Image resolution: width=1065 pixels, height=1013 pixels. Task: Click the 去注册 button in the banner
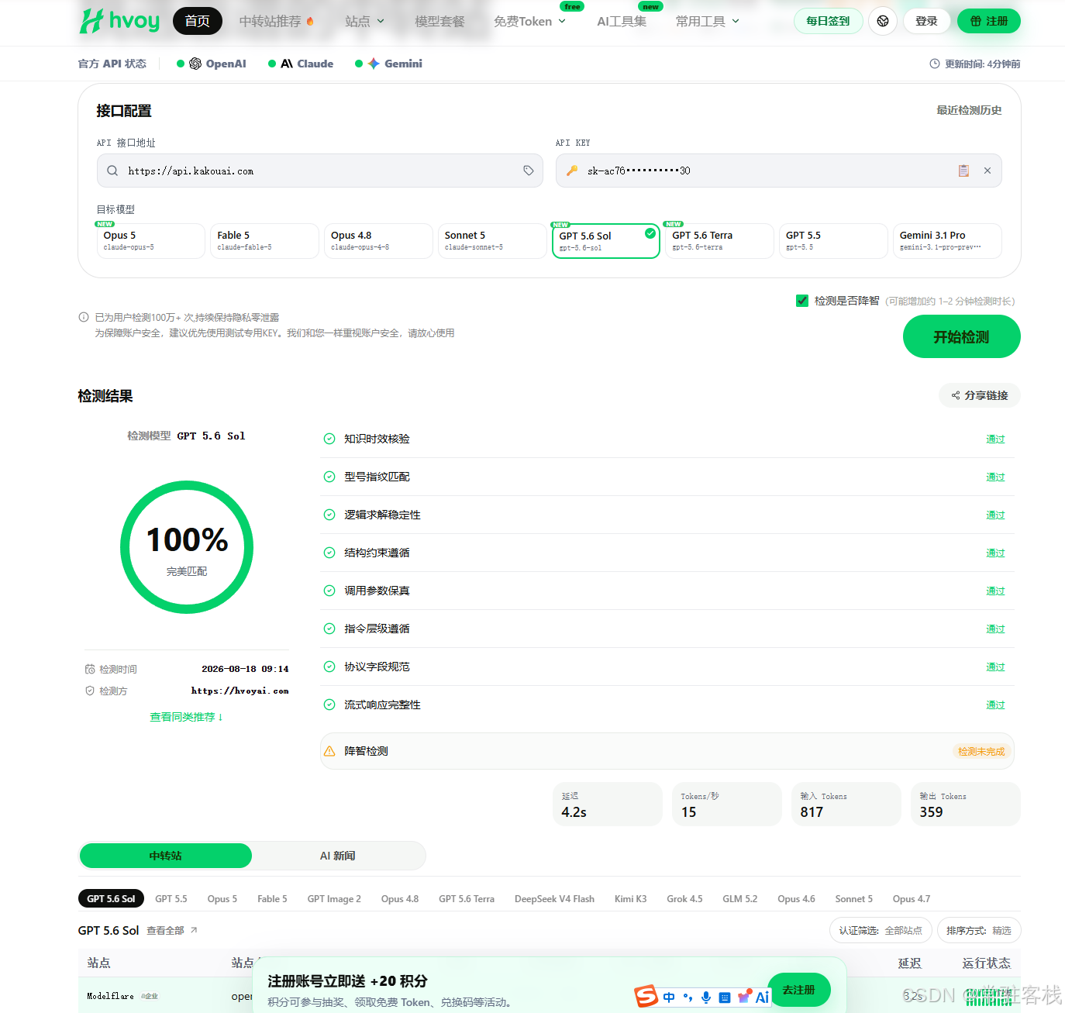tap(799, 990)
